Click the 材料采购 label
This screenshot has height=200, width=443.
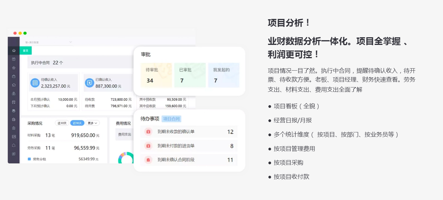point(34,135)
